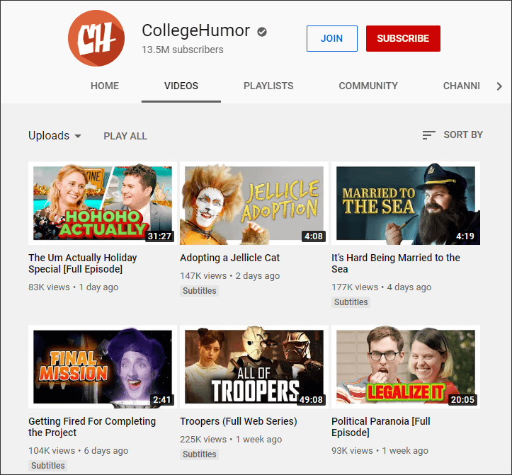The image size is (512, 475).
Task: Click Subtitles badge under Adopting a Jellicle Cat
Action: (x=199, y=291)
